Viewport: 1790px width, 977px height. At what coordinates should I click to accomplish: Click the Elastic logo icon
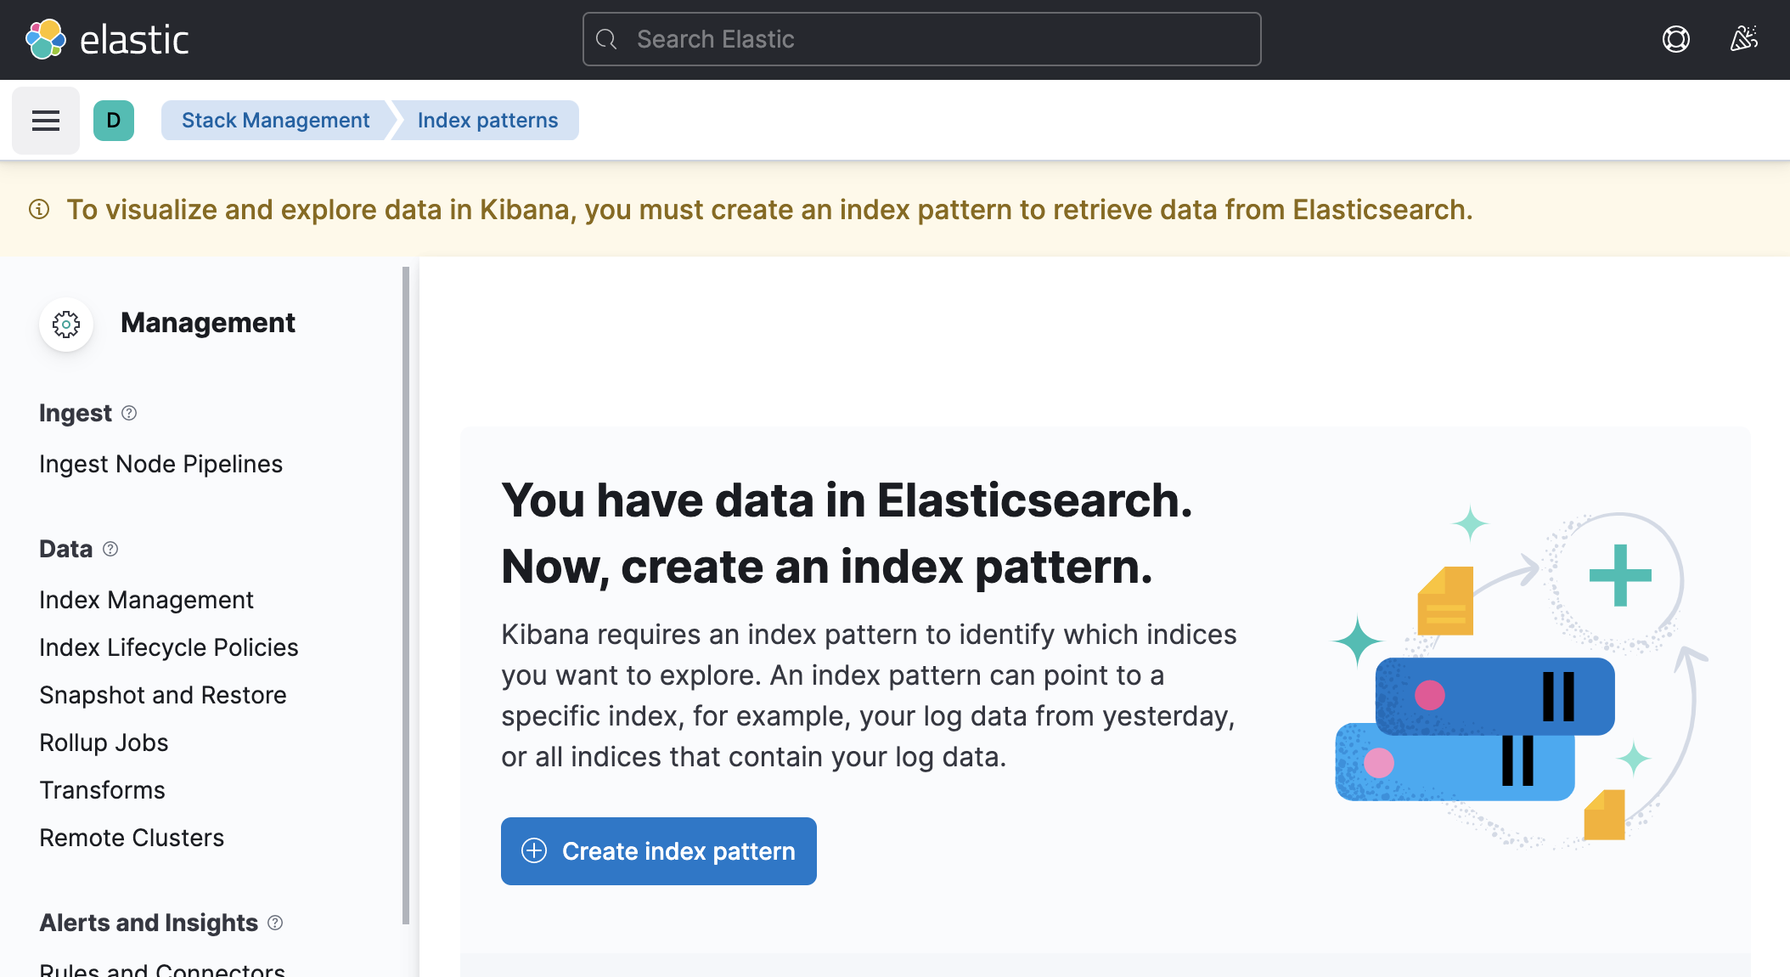point(46,38)
